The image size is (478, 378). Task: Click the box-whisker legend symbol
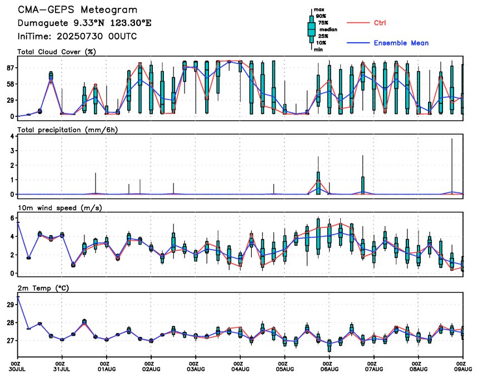(x=311, y=29)
